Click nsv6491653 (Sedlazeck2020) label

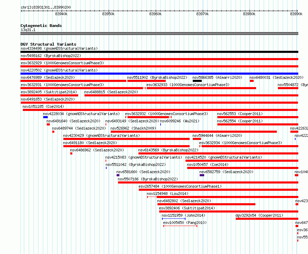click(48, 99)
